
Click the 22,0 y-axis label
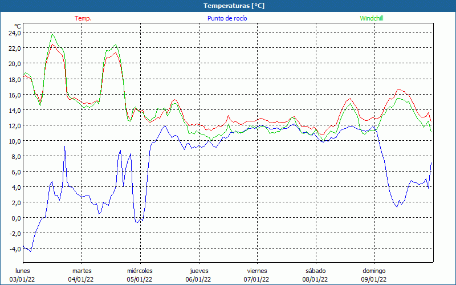pos(15,48)
